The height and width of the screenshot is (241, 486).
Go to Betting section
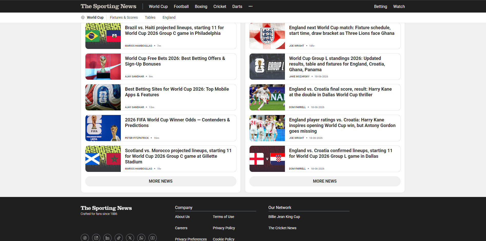381,6
